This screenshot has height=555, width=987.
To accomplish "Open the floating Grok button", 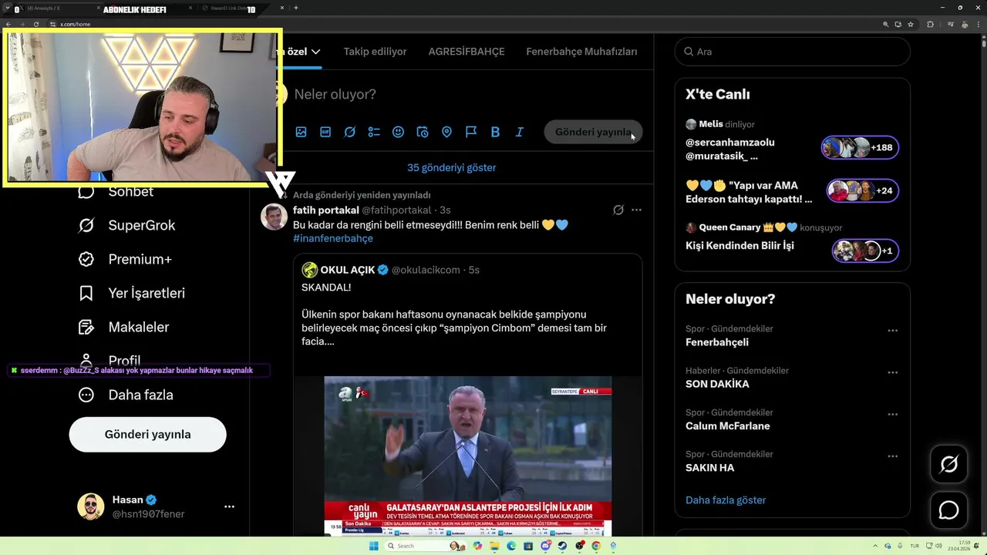I will click(x=948, y=464).
